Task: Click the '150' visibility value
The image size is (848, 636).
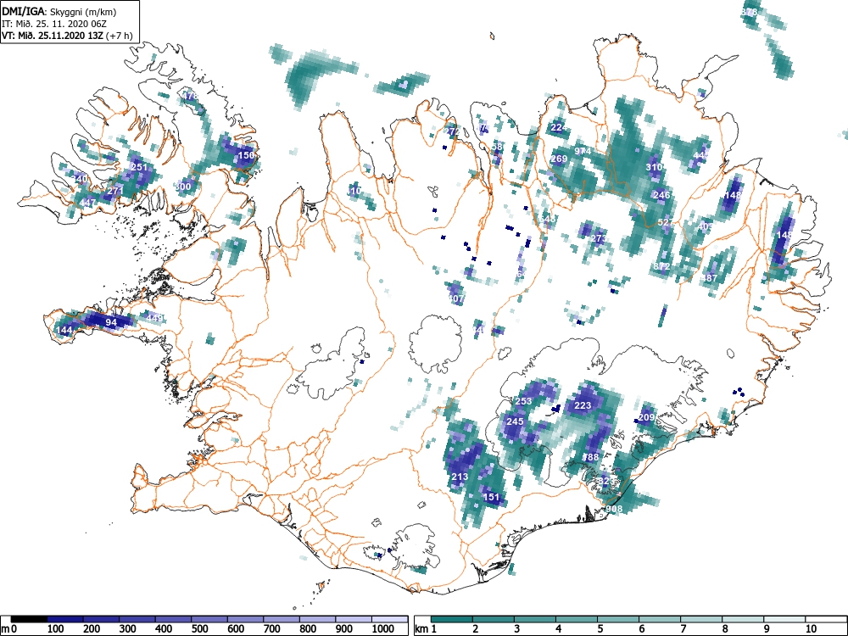Action: click(246, 155)
